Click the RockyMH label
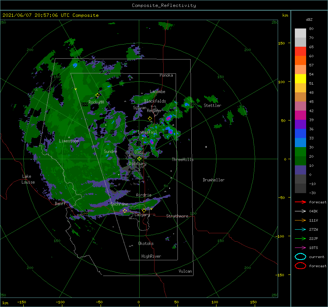The width and height of the screenshot is (328, 307). pyautogui.click(x=97, y=102)
